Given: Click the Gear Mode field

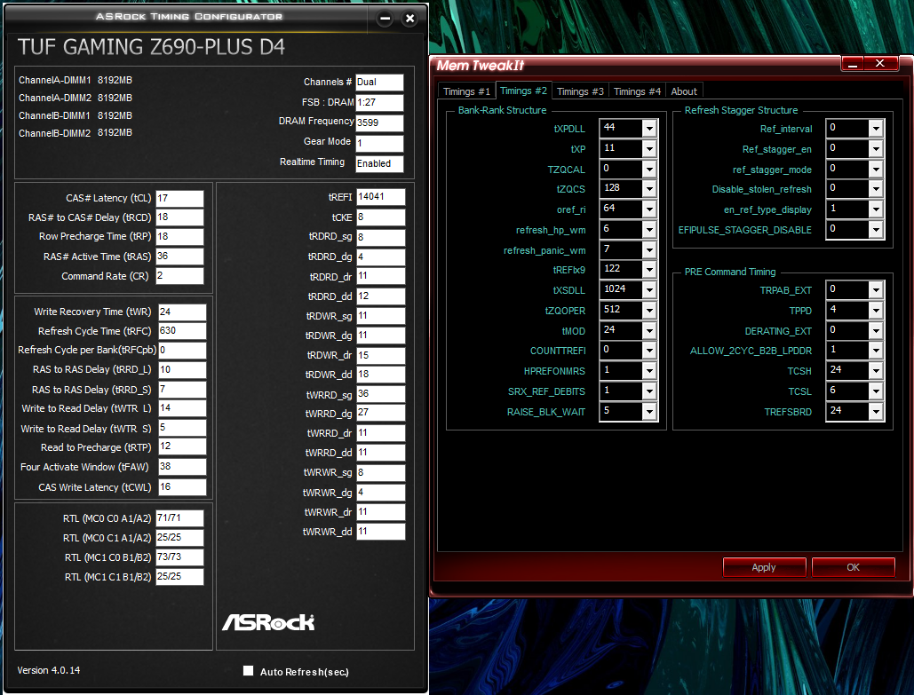Looking at the screenshot, I should (x=379, y=143).
